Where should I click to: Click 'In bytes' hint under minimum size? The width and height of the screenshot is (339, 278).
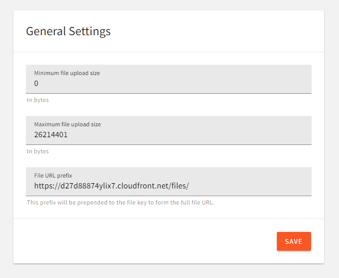coord(38,100)
